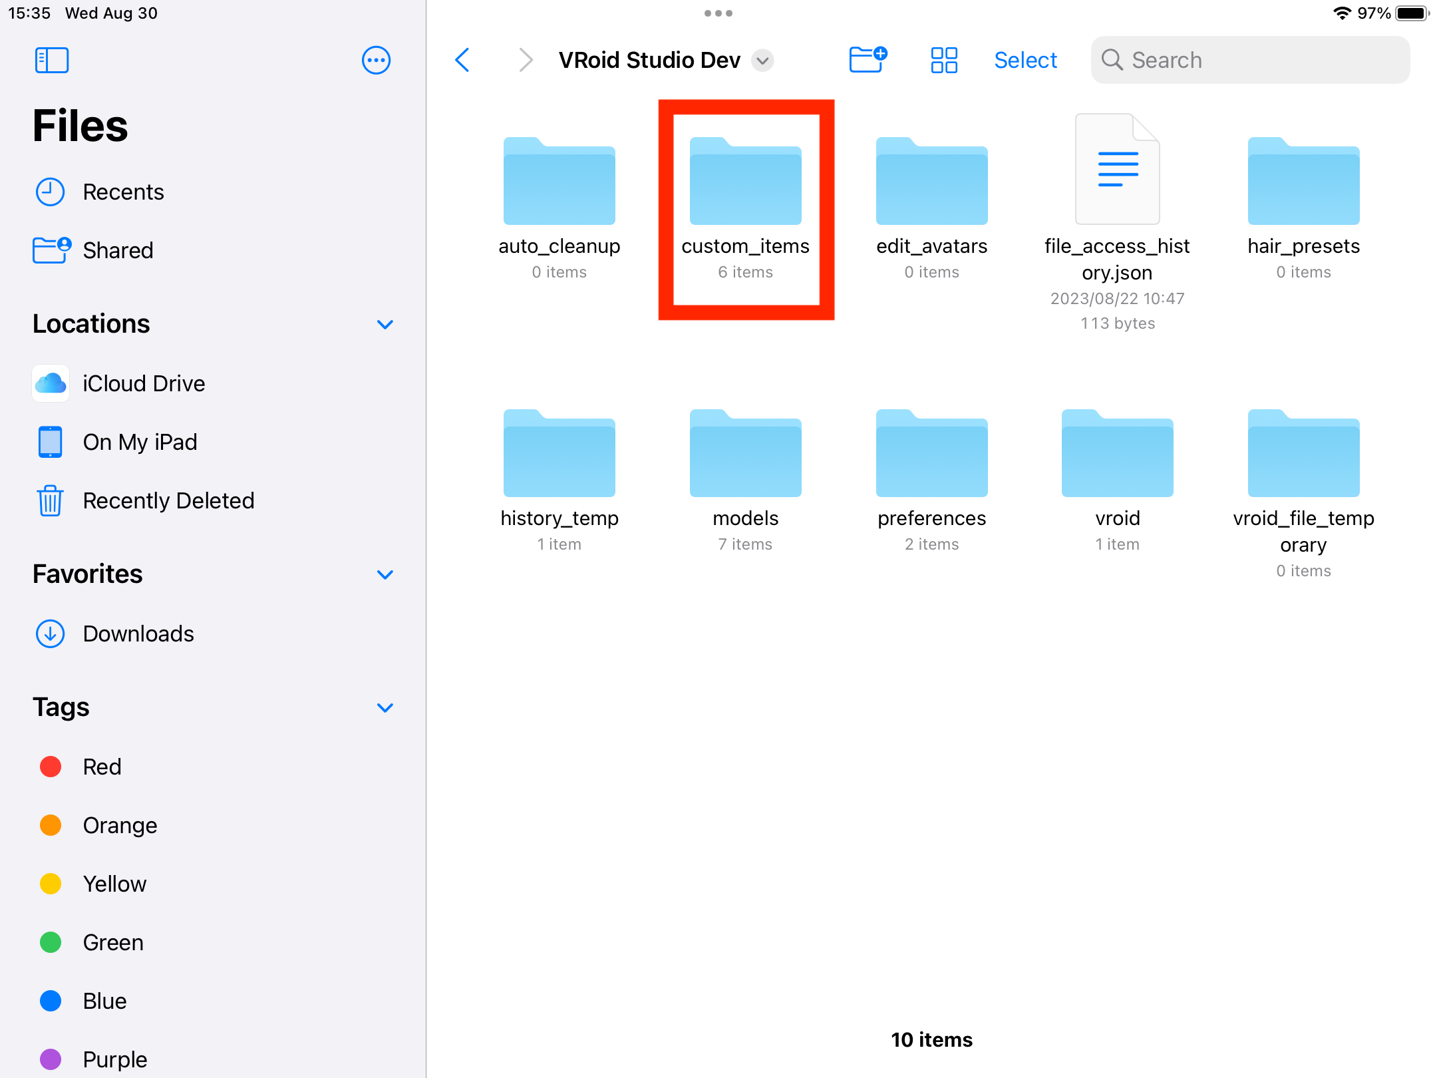The image size is (1437, 1078).
Task: Open iCloud Drive location
Action: [213, 383]
